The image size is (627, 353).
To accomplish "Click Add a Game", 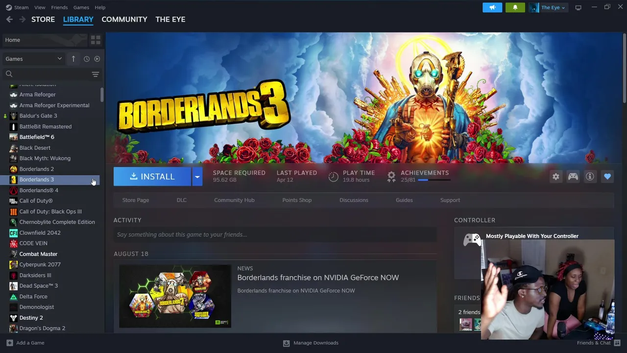I will coord(30,343).
